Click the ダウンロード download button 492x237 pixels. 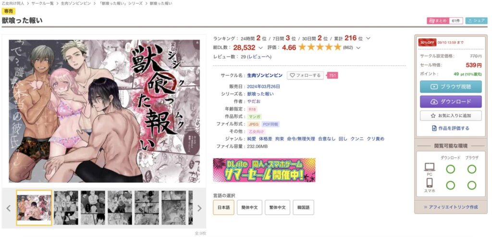(x=451, y=102)
